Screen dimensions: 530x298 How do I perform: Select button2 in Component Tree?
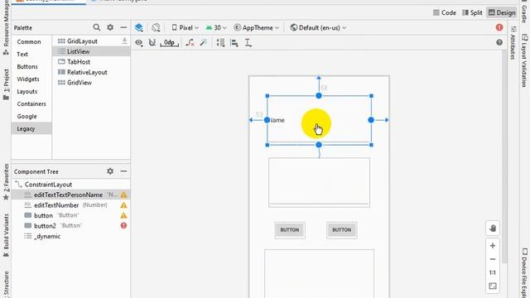click(x=70, y=226)
